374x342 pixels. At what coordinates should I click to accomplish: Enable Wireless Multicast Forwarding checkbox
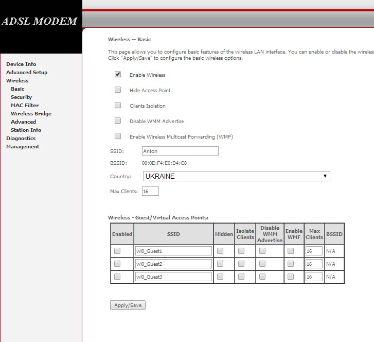point(118,136)
